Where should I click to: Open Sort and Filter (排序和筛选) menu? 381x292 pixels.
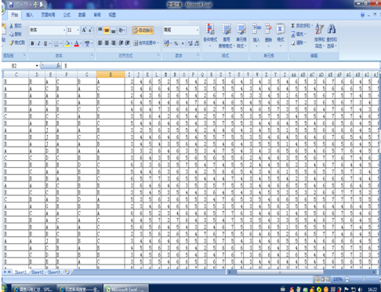coord(319,35)
